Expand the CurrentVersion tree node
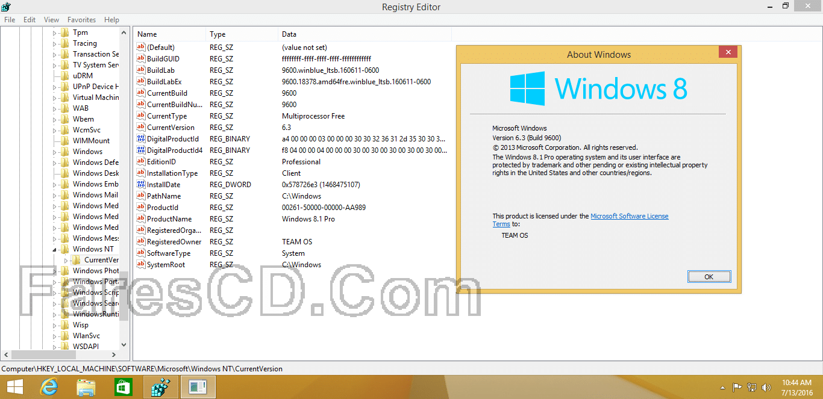Screen dimensions: 823x399 66,261
